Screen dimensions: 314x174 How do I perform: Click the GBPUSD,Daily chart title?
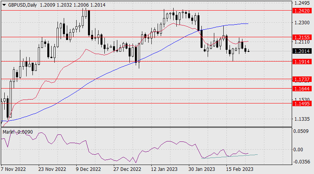pyautogui.click(x=22, y=5)
